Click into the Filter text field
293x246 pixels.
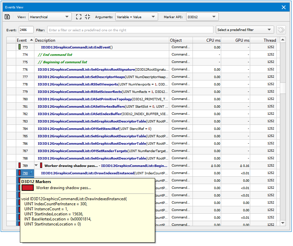130,30
